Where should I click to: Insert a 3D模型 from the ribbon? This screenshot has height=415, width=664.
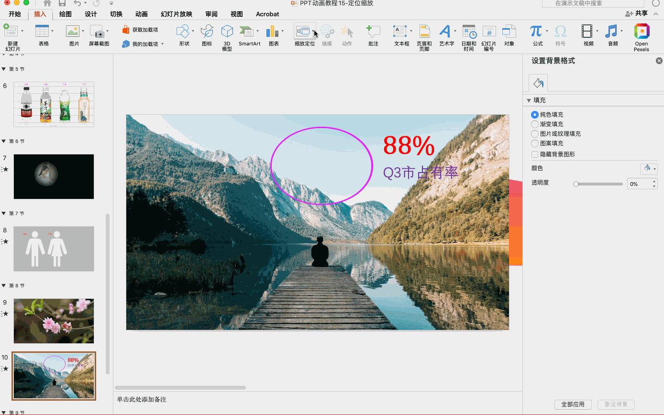pos(227,32)
